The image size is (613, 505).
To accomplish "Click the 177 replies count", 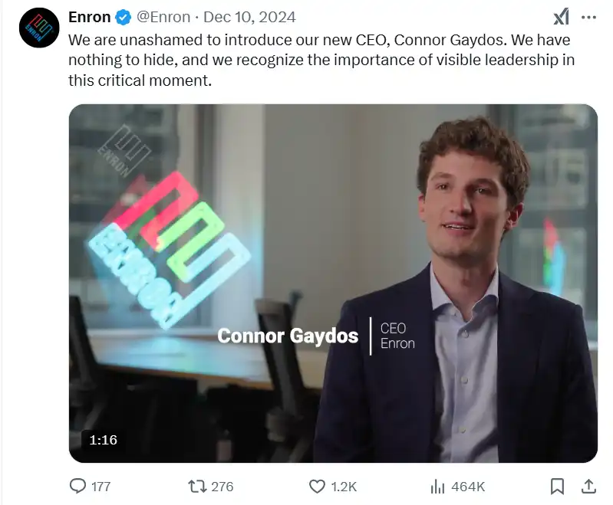I will (x=101, y=487).
